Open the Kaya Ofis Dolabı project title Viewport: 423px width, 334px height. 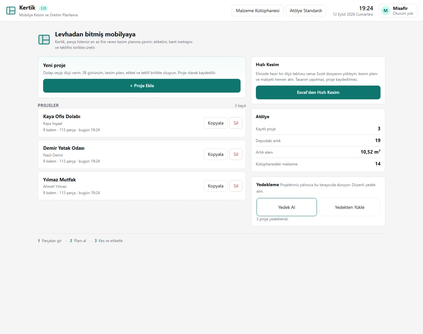tap(62, 117)
